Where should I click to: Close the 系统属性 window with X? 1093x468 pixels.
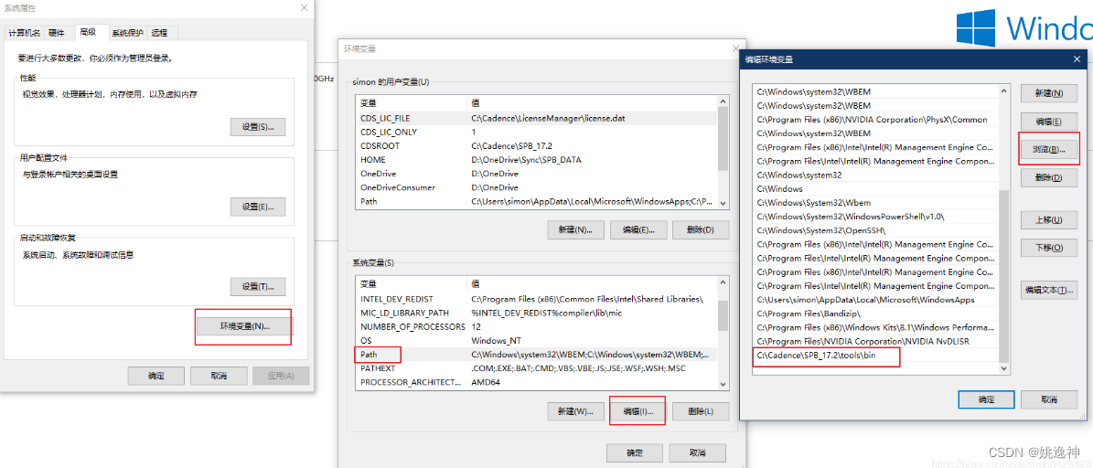[304, 7]
